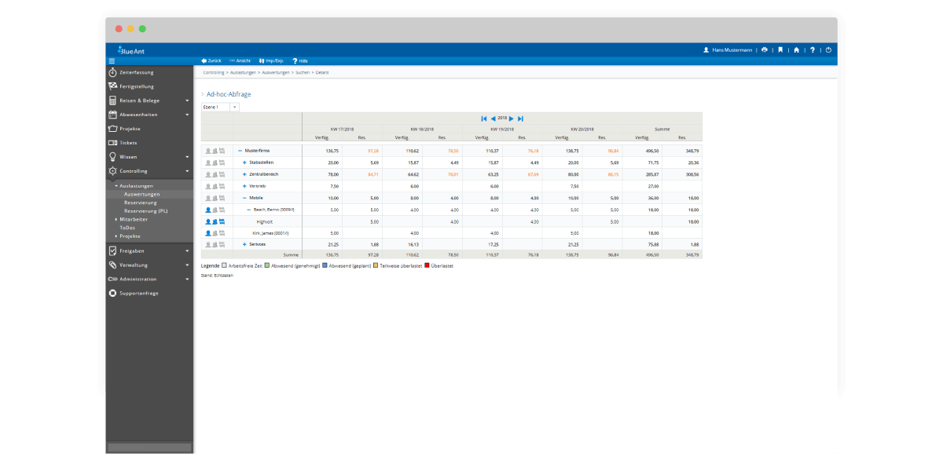Image resolution: width=943 pixels, height=471 pixels.
Task: Open Zeiterfassung in the sidebar
Action: point(136,72)
